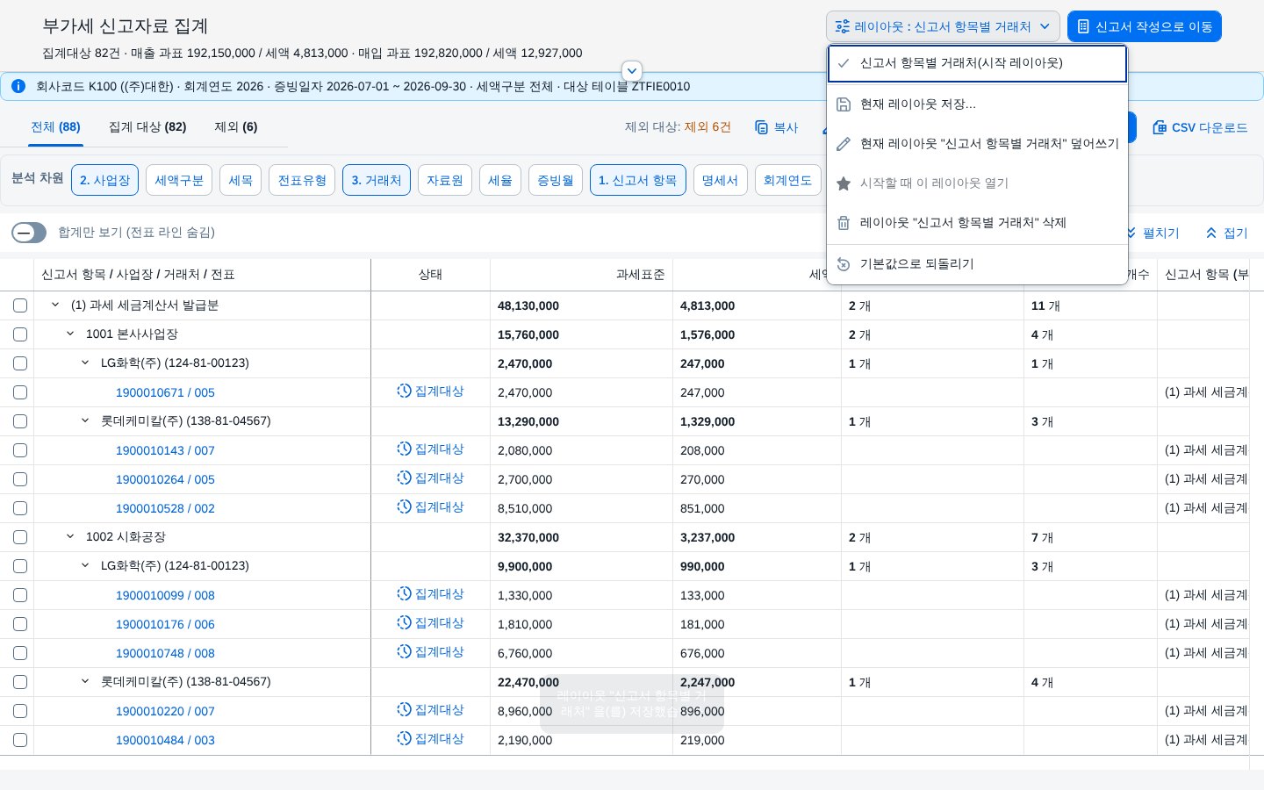Screen dimensions: 1264x790
Task: Click the 집계대상 status icon for 1900010176 / 006
Action: (404, 622)
